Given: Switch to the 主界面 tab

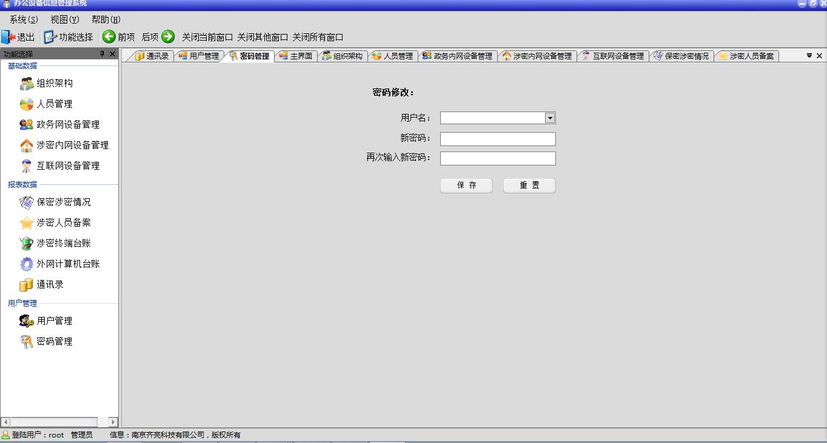Looking at the screenshot, I should 296,56.
